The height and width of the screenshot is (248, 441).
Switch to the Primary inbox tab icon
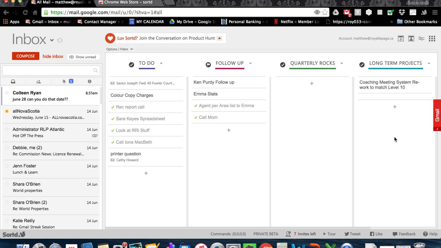(13, 82)
